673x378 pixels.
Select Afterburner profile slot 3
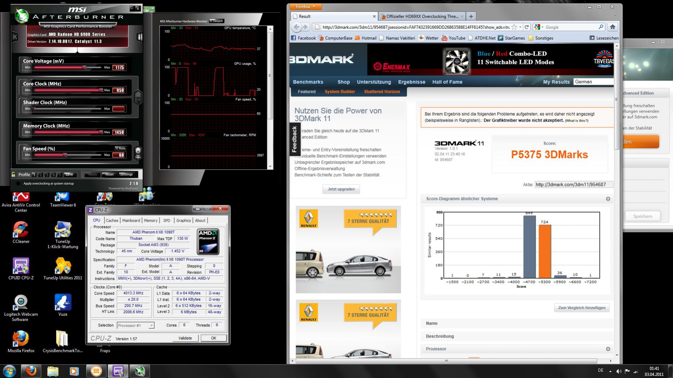47,174
